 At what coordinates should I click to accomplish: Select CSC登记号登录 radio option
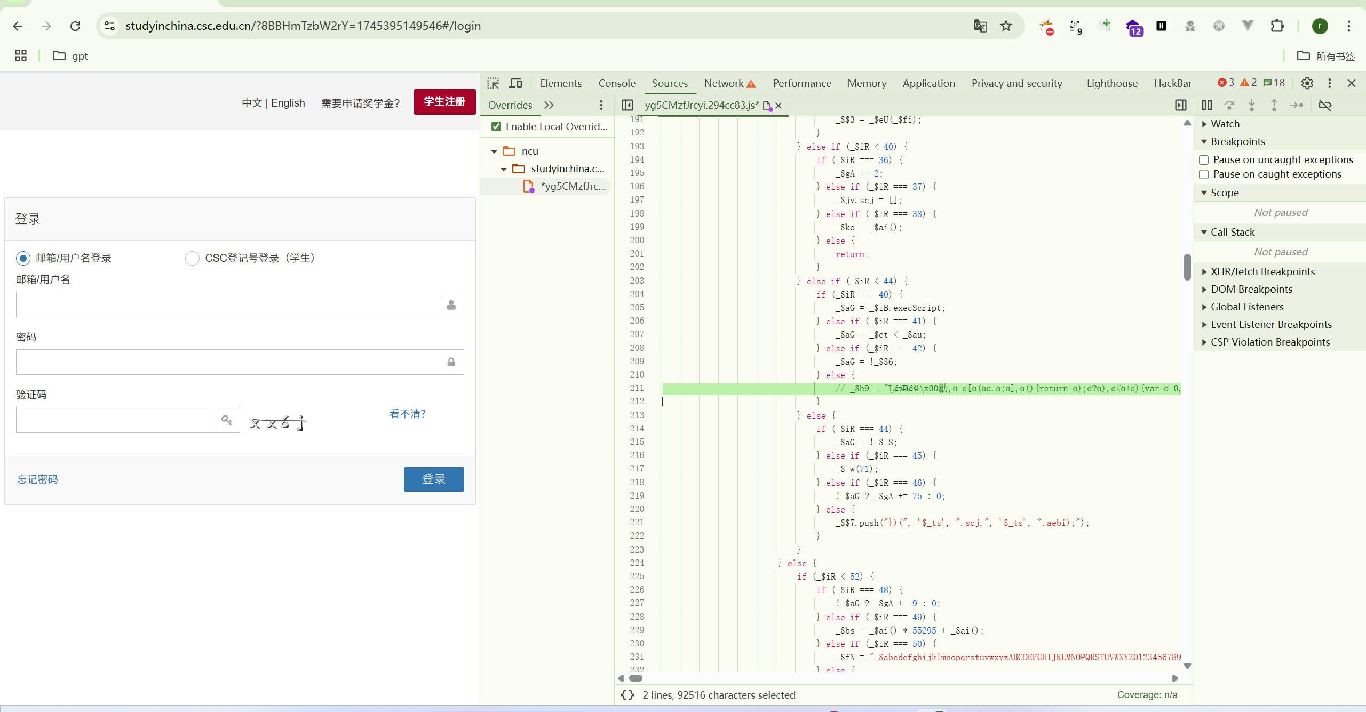point(192,258)
